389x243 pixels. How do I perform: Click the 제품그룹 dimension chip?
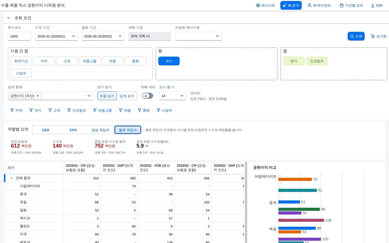89,61
